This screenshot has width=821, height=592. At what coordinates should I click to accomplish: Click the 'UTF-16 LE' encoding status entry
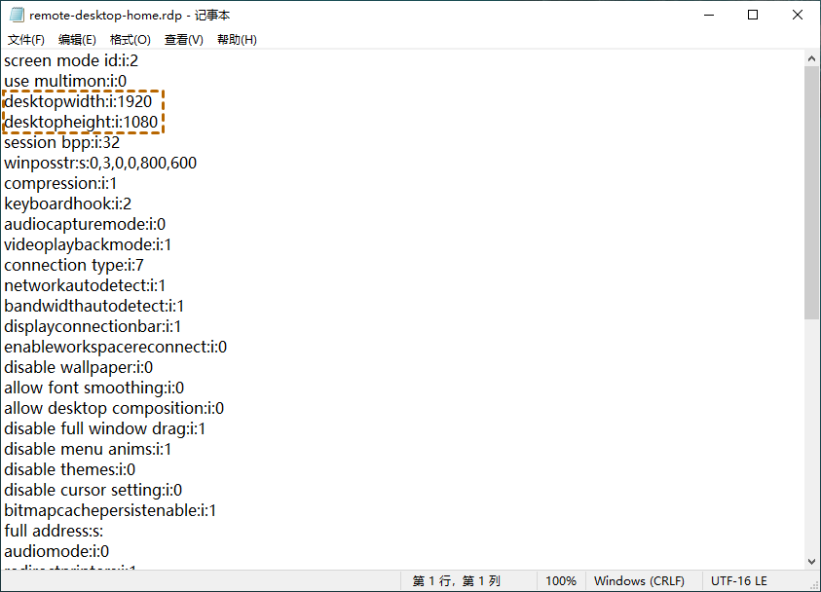739,581
